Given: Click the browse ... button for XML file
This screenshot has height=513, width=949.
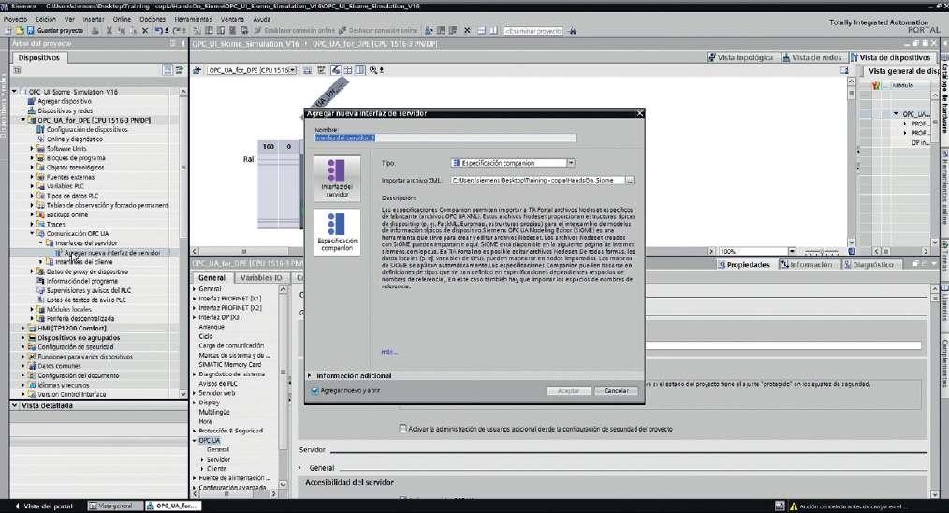Looking at the screenshot, I should click(630, 181).
